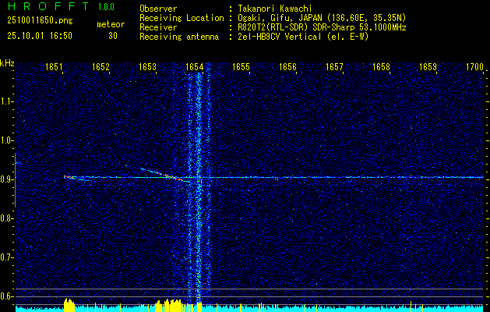Click the 1700 time axis label

pyautogui.click(x=474, y=67)
